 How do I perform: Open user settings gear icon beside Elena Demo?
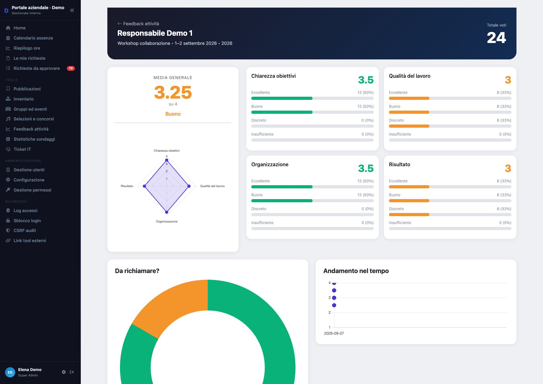[x=64, y=372]
